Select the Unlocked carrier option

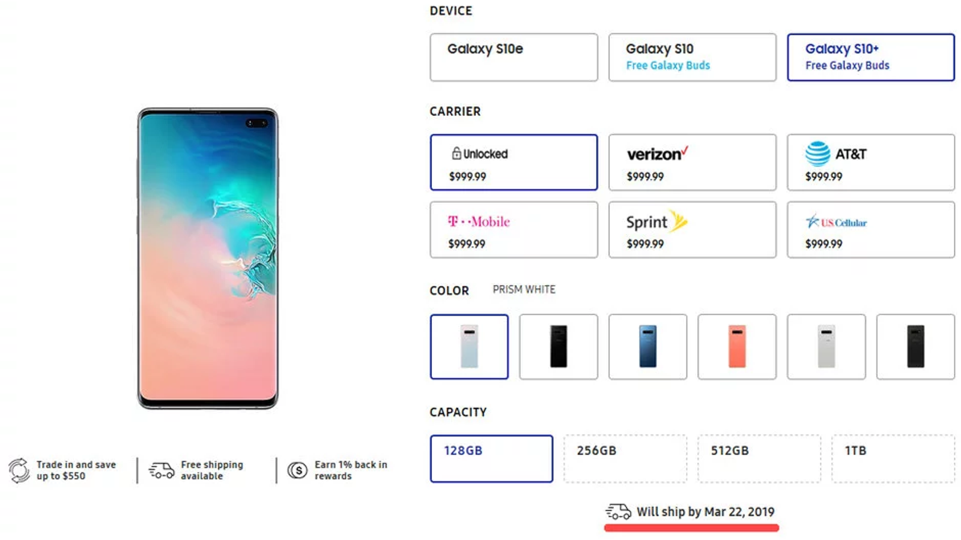coord(514,163)
